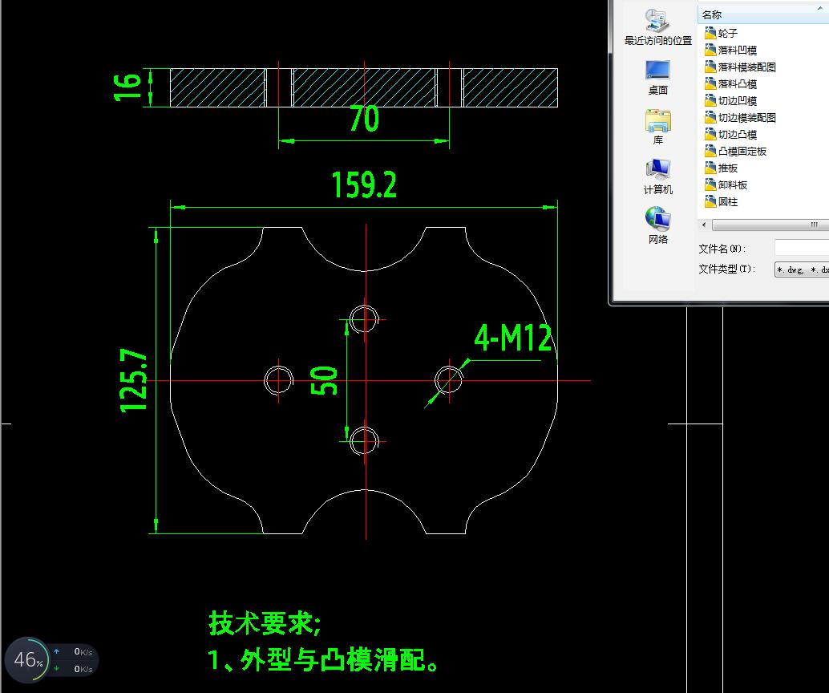Click the file list horizontal scrollbar thumb
829x693 pixels.
click(770, 225)
